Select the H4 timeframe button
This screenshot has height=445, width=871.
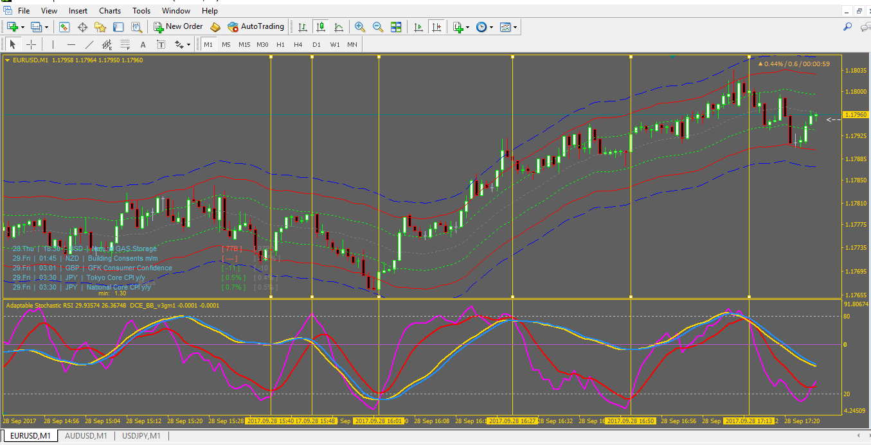click(298, 44)
